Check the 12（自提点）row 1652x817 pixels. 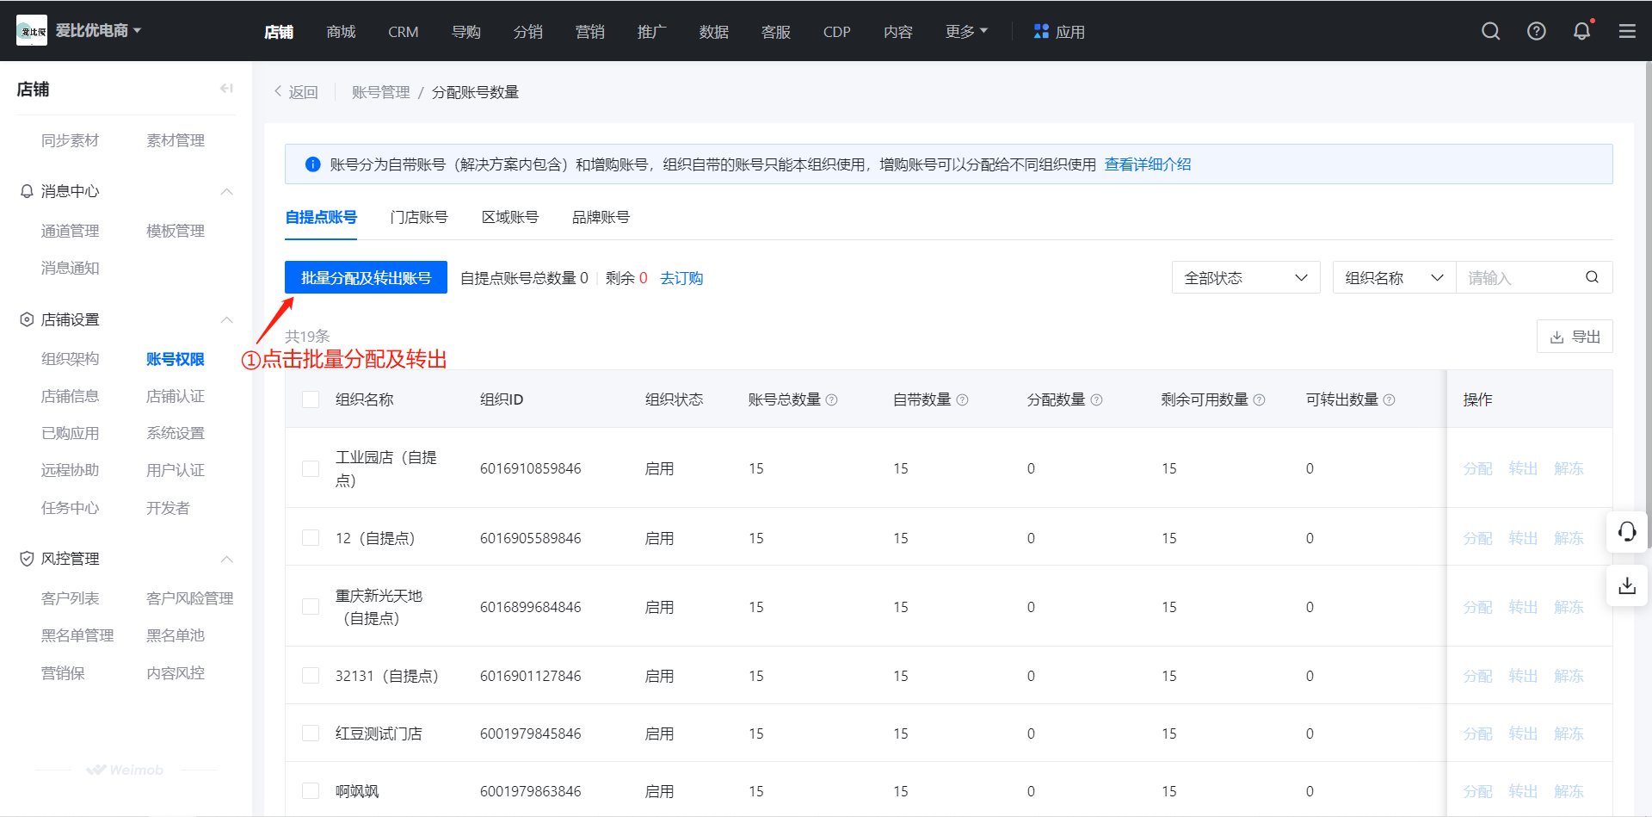(x=311, y=538)
